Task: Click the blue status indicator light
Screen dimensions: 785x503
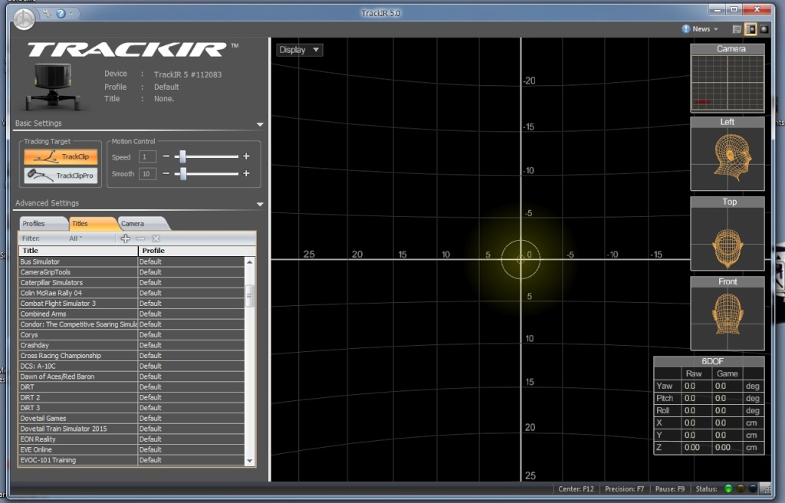Action: (x=753, y=489)
